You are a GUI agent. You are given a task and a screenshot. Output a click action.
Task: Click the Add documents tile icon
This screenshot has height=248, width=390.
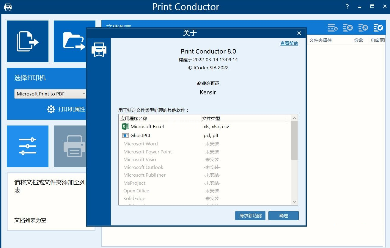[x=28, y=41]
